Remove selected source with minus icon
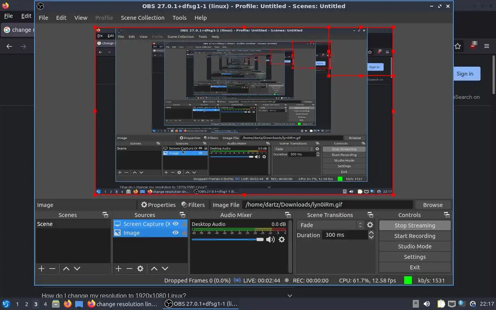This screenshot has width=496, height=310. (x=129, y=268)
